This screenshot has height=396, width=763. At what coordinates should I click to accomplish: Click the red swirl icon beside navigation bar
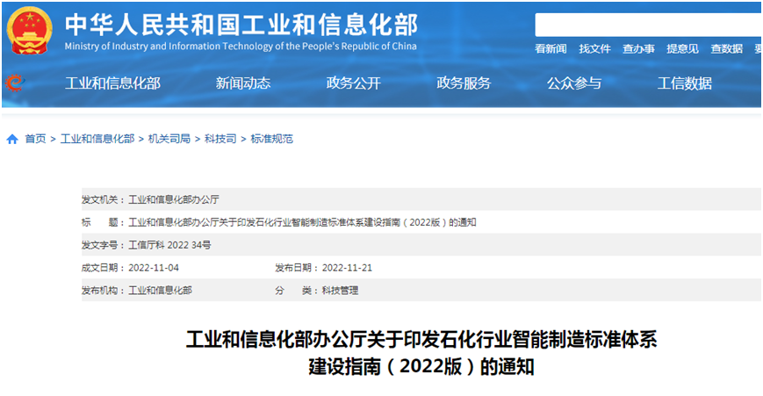click(14, 83)
